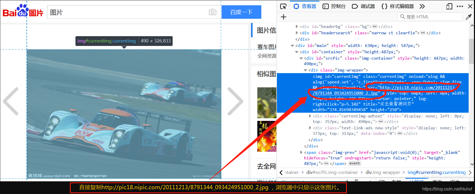Collapse the div#srcPic img-container node

[301, 58]
